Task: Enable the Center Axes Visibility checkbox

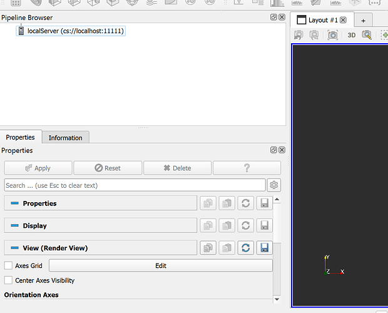Action: click(8, 280)
